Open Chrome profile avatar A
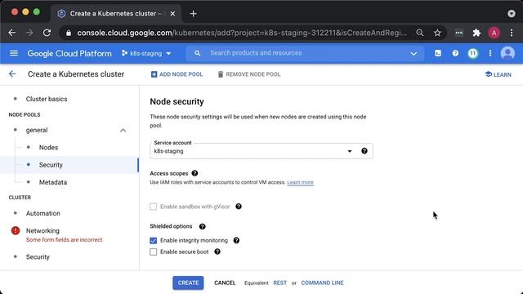 494,33
